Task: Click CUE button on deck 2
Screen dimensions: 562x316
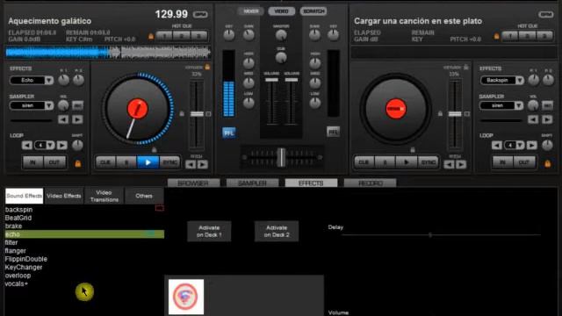Action: [x=364, y=162]
